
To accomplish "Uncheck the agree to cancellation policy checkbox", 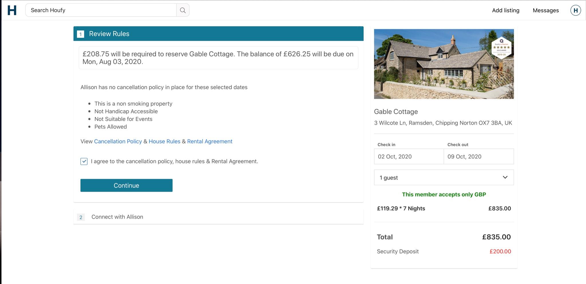I will click(x=84, y=162).
